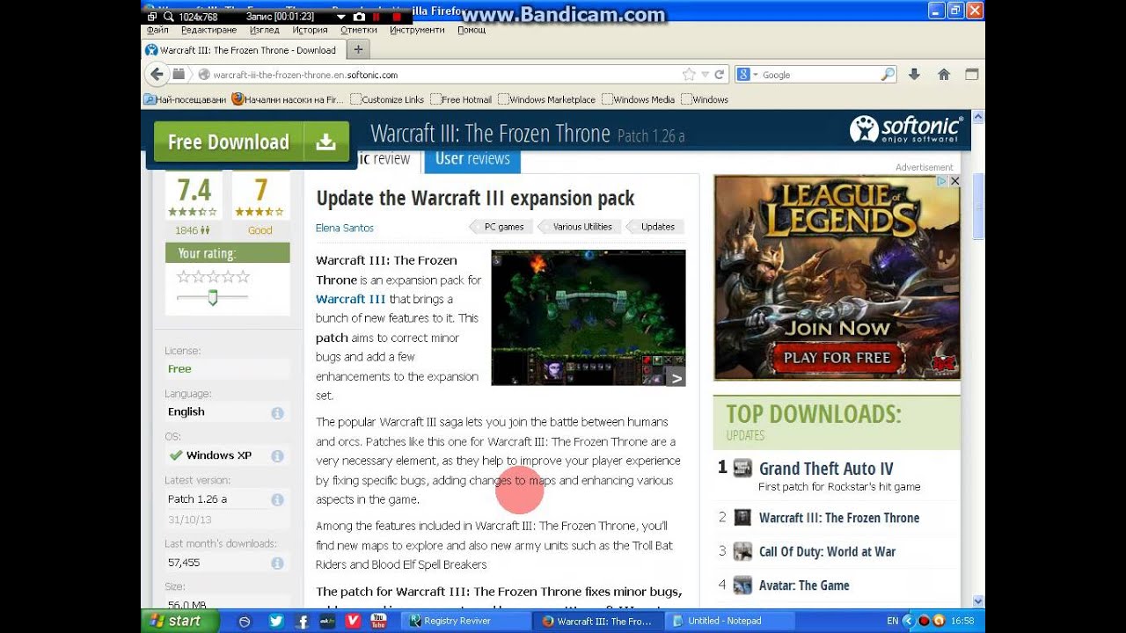Open the Отметки menu
The image size is (1126, 633).
click(358, 29)
